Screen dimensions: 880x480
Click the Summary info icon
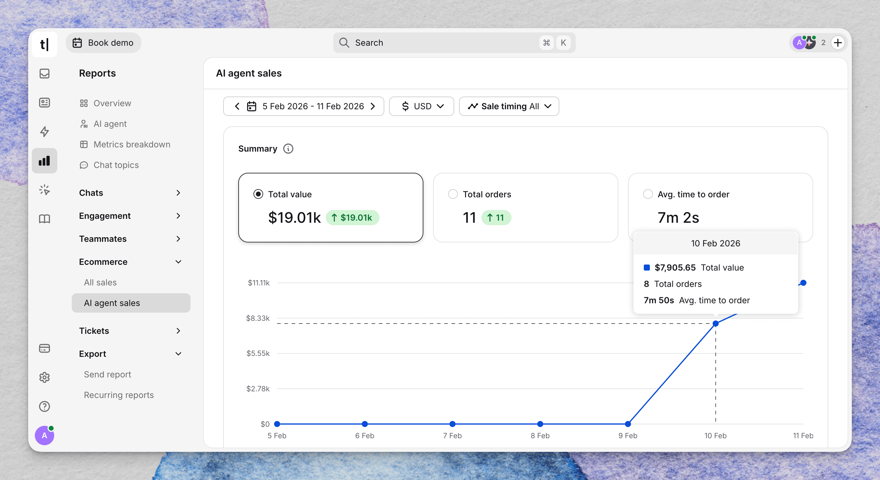coord(288,149)
